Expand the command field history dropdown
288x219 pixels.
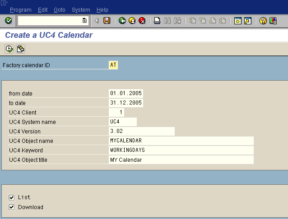pos(84,21)
